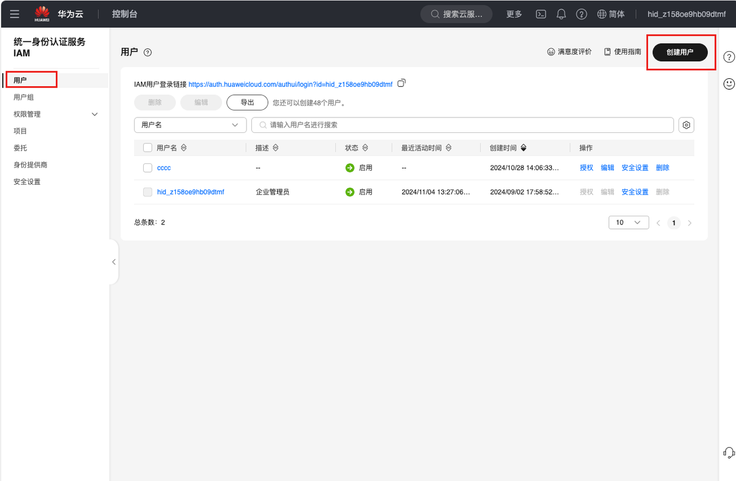Open 使用指南 link
The width and height of the screenshot is (736, 481).
[x=623, y=52]
